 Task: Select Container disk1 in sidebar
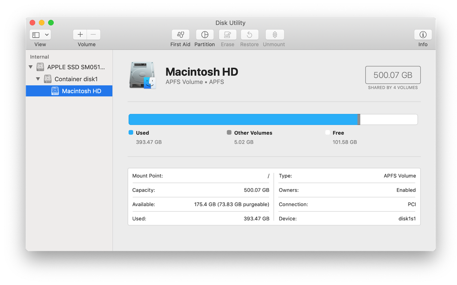coord(69,79)
